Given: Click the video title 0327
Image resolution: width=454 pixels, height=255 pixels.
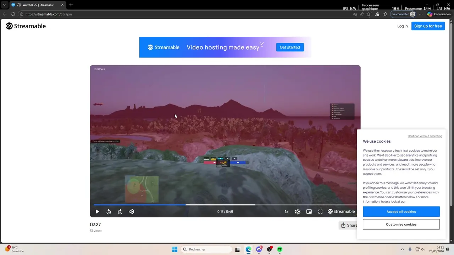Looking at the screenshot, I should (x=95, y=225).
